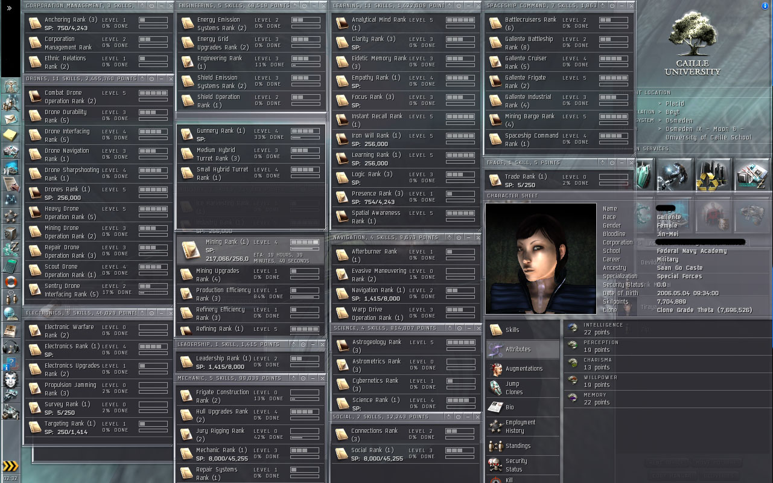Click the female face icon in left sidebar
Screen dimensions: 773x483
10,380
